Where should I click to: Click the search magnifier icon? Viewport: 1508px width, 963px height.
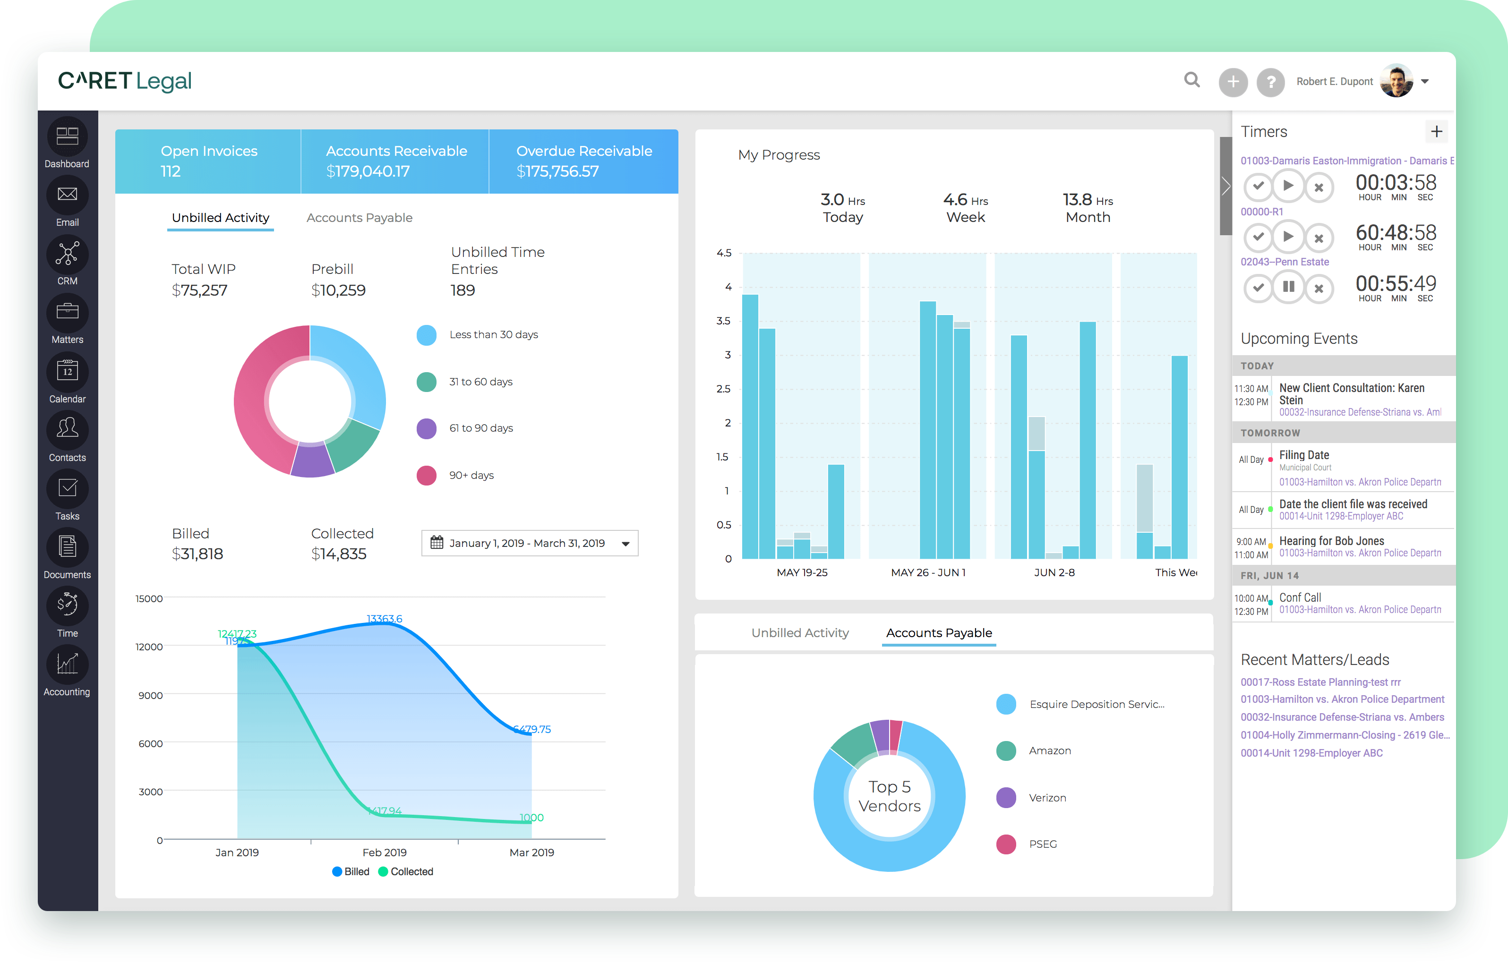1192,80
